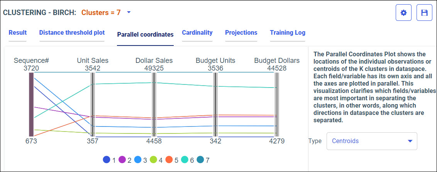
Task: Click the Unit Sales axis bar
Action: click(93, 104)
